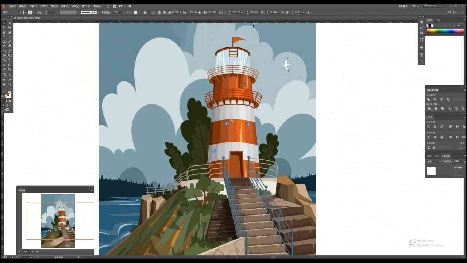Click Exclude shape mode in Pathfinder
This screenshot has height=263, width=467.
click(x=448, y=99)
